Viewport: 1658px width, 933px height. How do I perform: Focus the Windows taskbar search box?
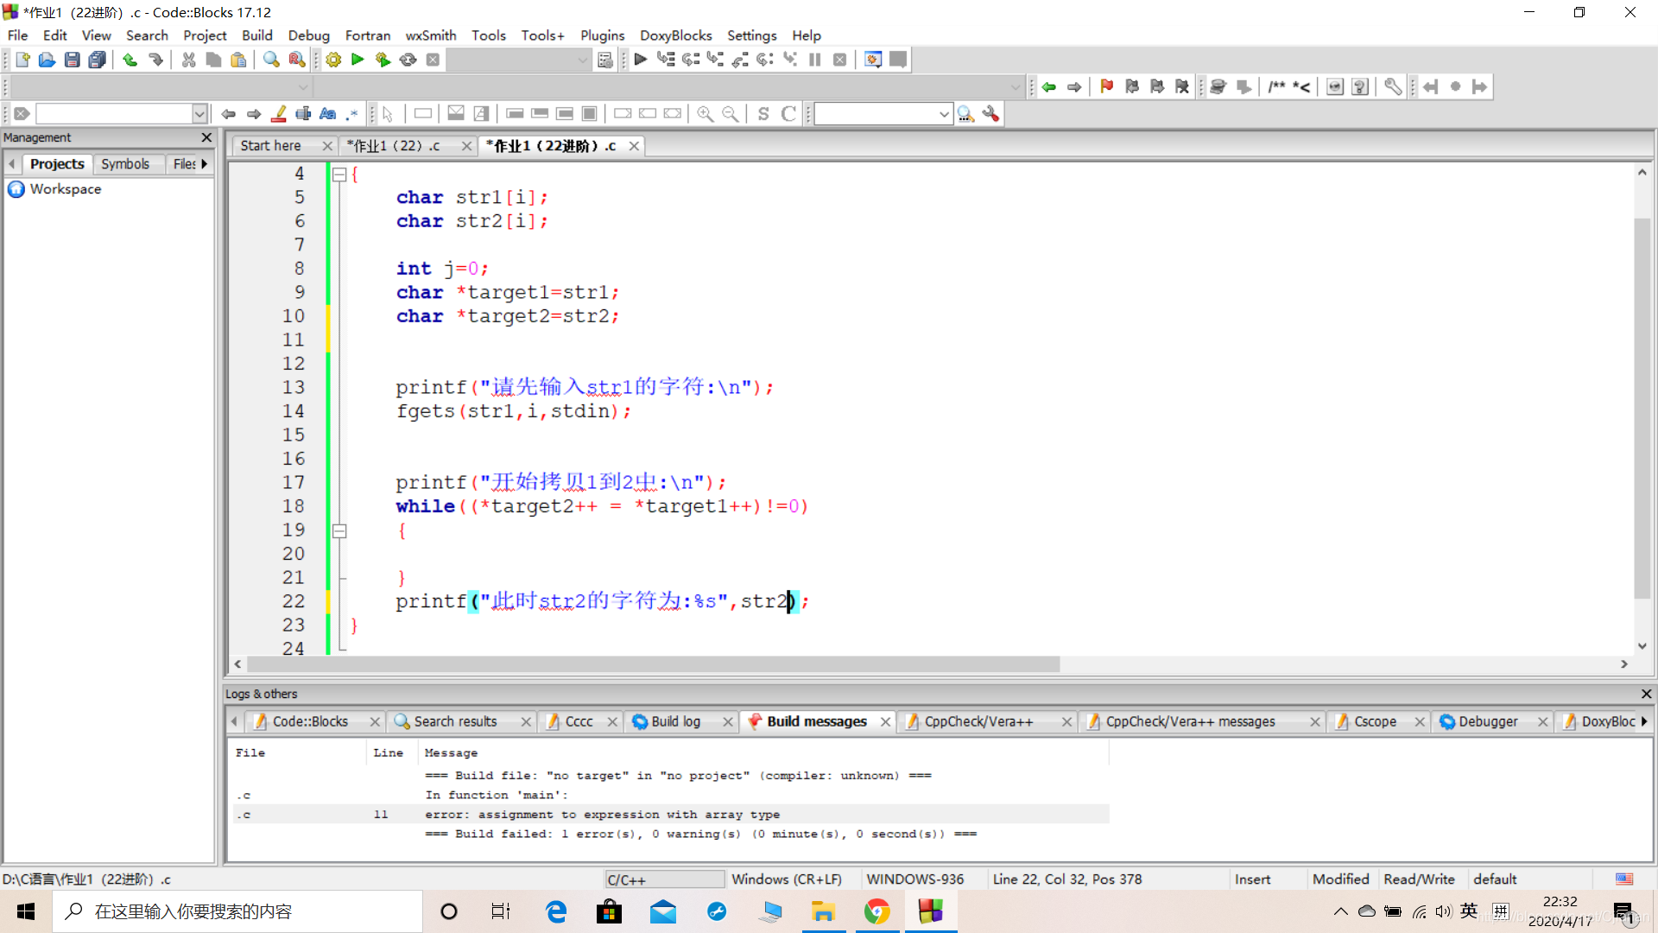point(237,911)
